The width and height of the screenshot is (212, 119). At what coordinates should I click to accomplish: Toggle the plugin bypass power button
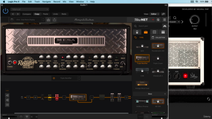tap(5, 11)
